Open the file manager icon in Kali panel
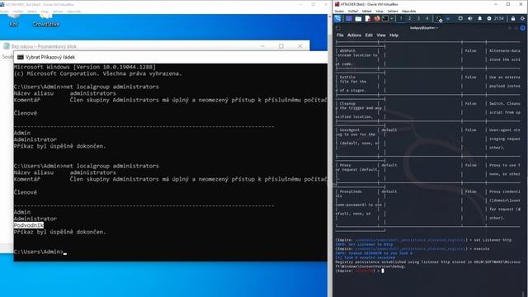This screenshot has height=297, width=528. pos(358,19)
